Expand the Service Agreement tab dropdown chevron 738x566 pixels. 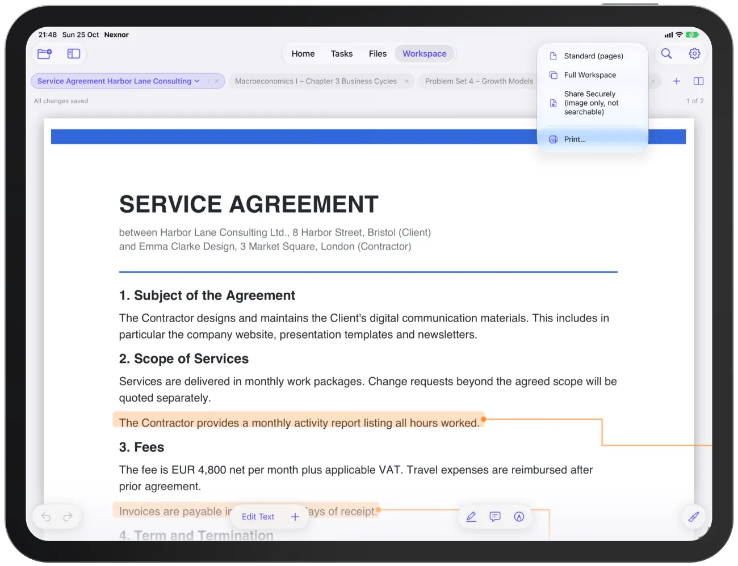197,81
